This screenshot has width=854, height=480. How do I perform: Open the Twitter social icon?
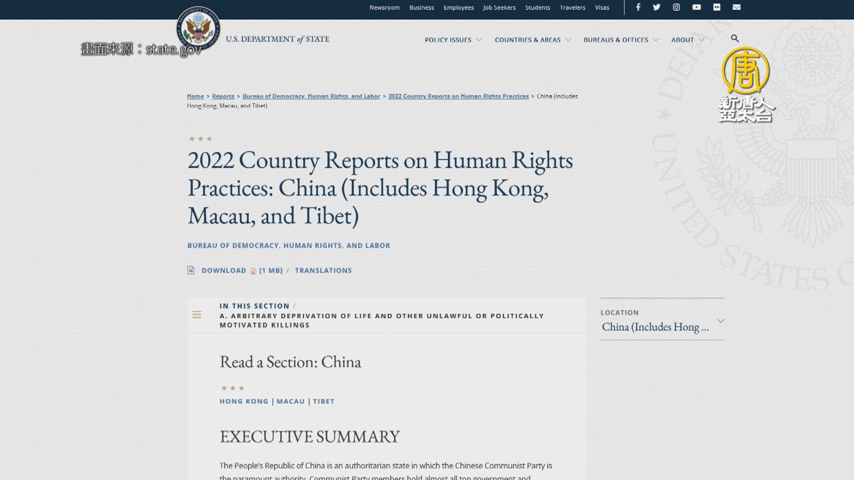tap(657, 7)
